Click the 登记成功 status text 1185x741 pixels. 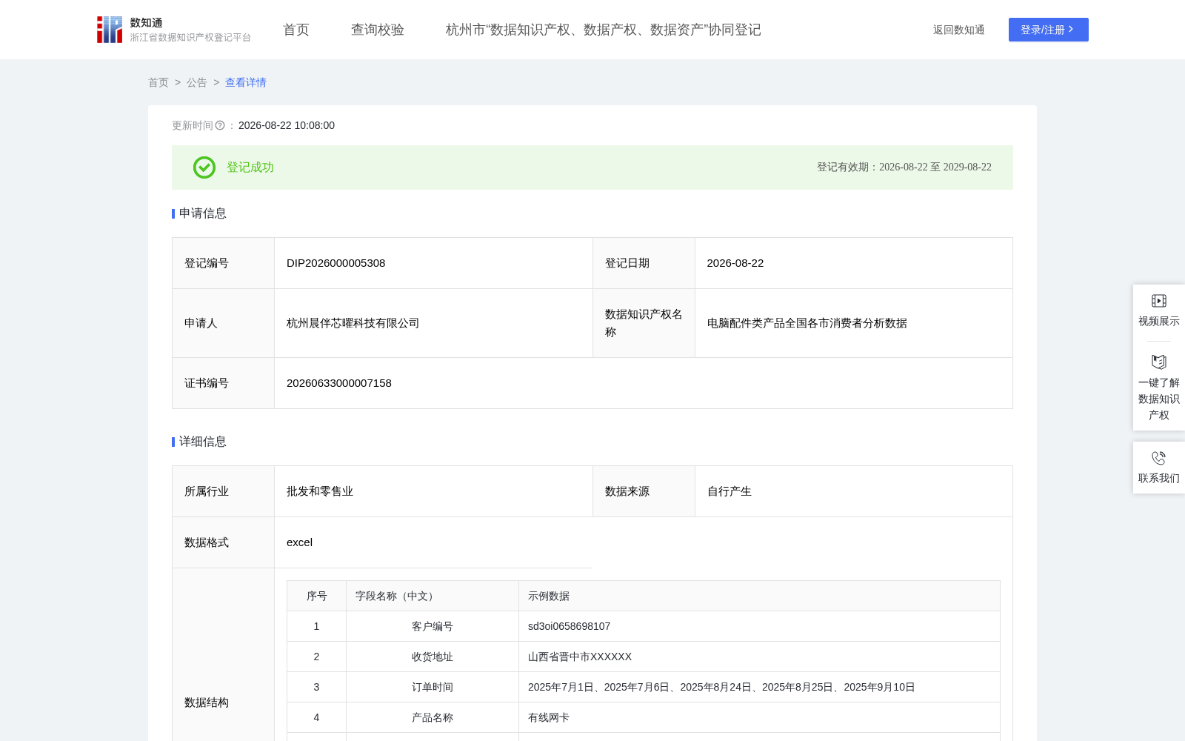250,167
